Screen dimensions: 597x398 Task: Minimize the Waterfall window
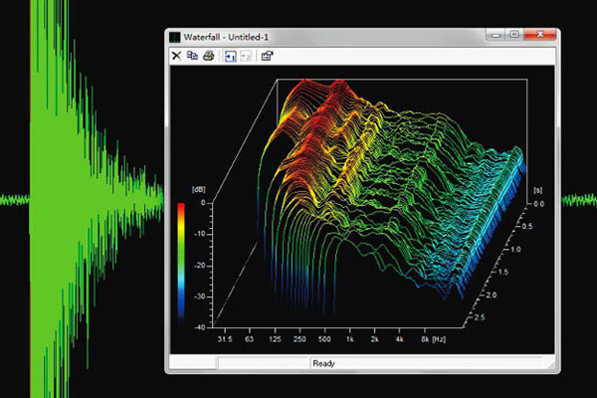coord(493,35)
